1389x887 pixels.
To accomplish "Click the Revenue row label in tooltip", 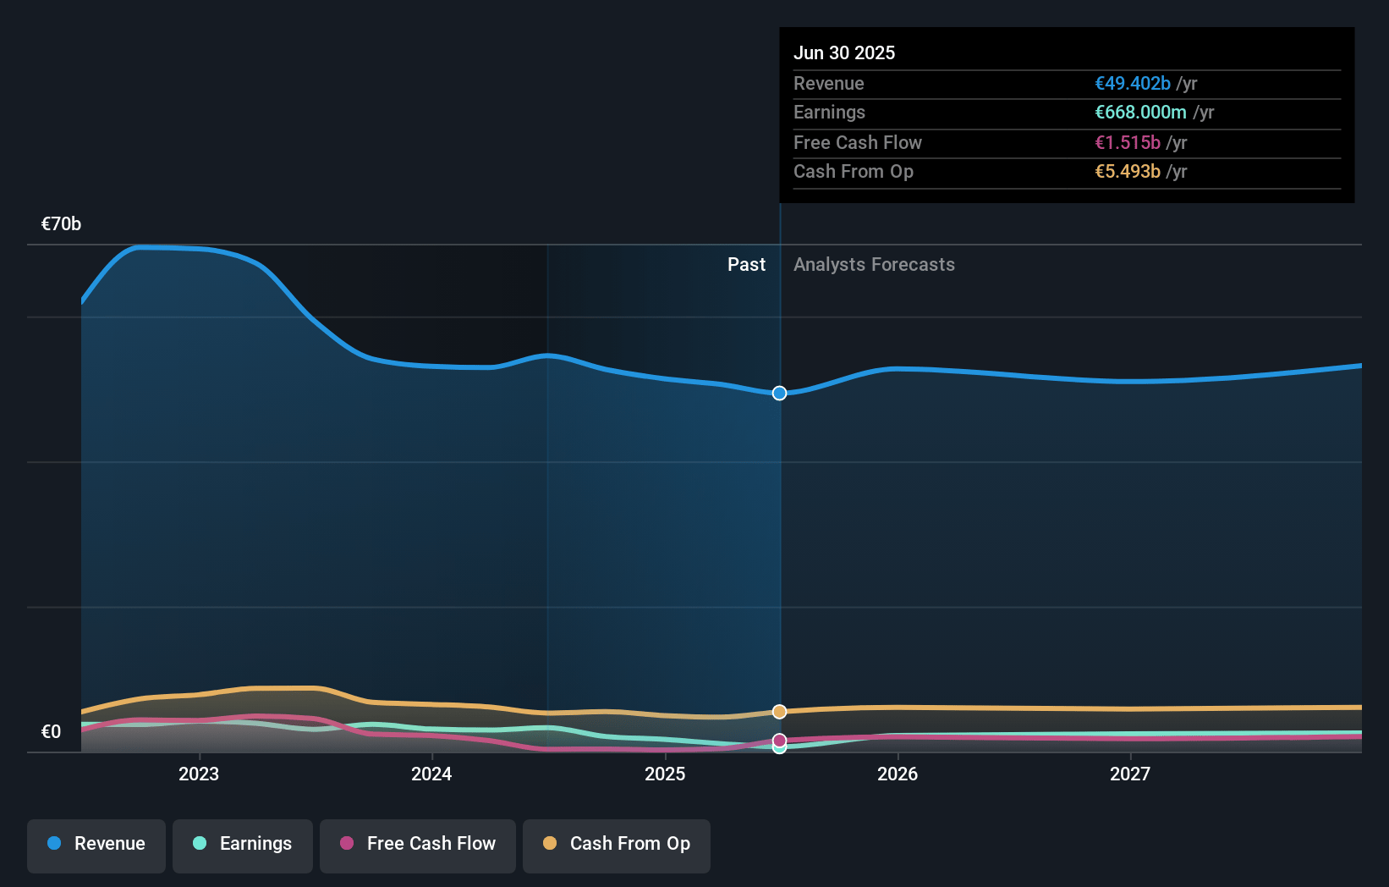I will (x=829, y=83).
